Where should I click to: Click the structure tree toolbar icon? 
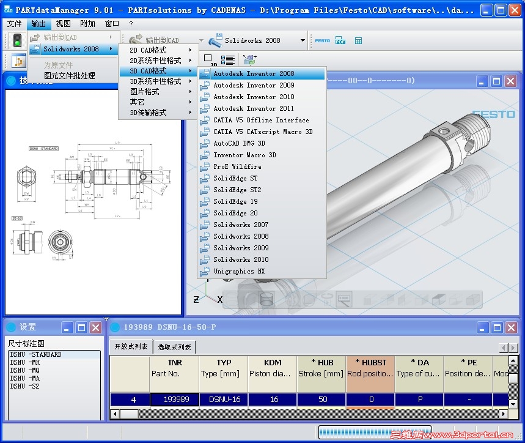pos(18,61)
